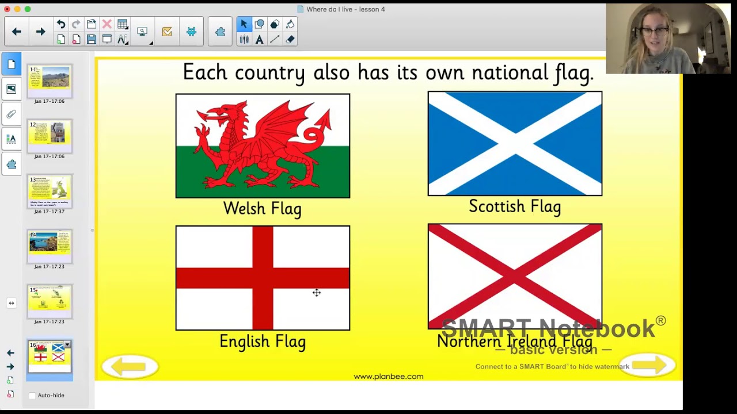Enable the Auto-hide checkbox
The image size is (737, 414).
click(x=32, y=396)
